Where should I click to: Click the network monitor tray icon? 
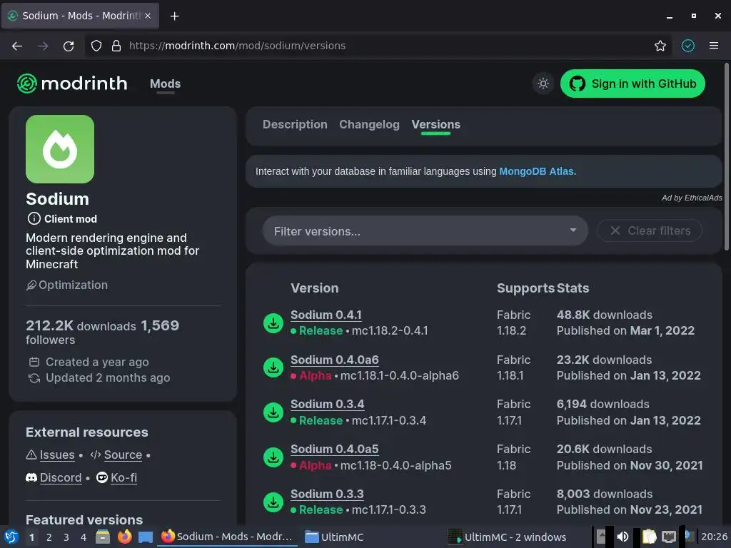668,537
